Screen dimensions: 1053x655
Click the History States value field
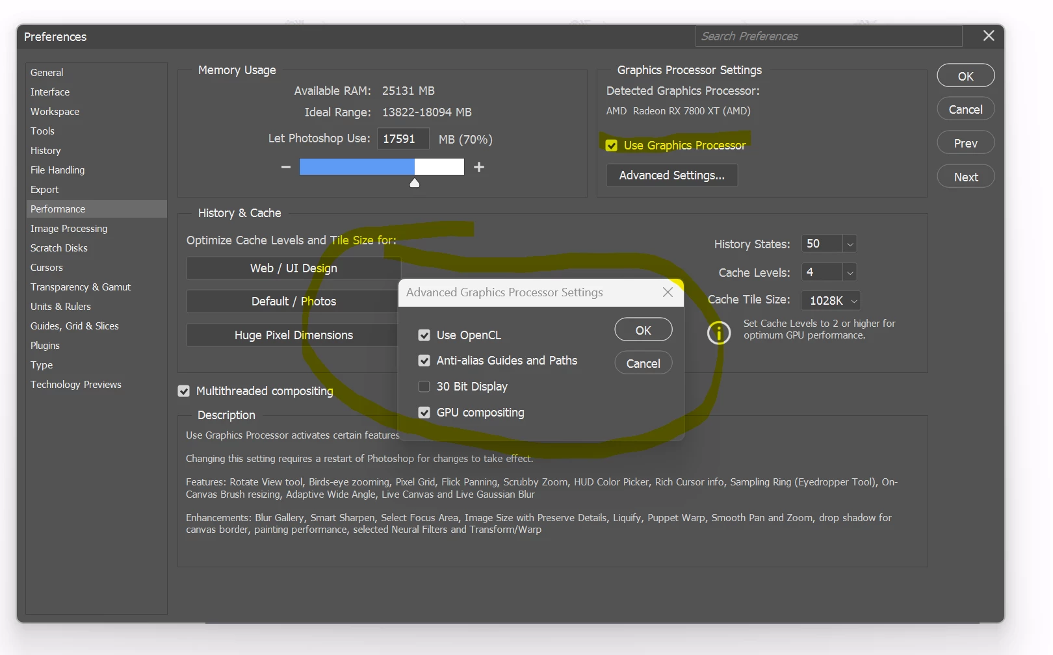(822, 244)
